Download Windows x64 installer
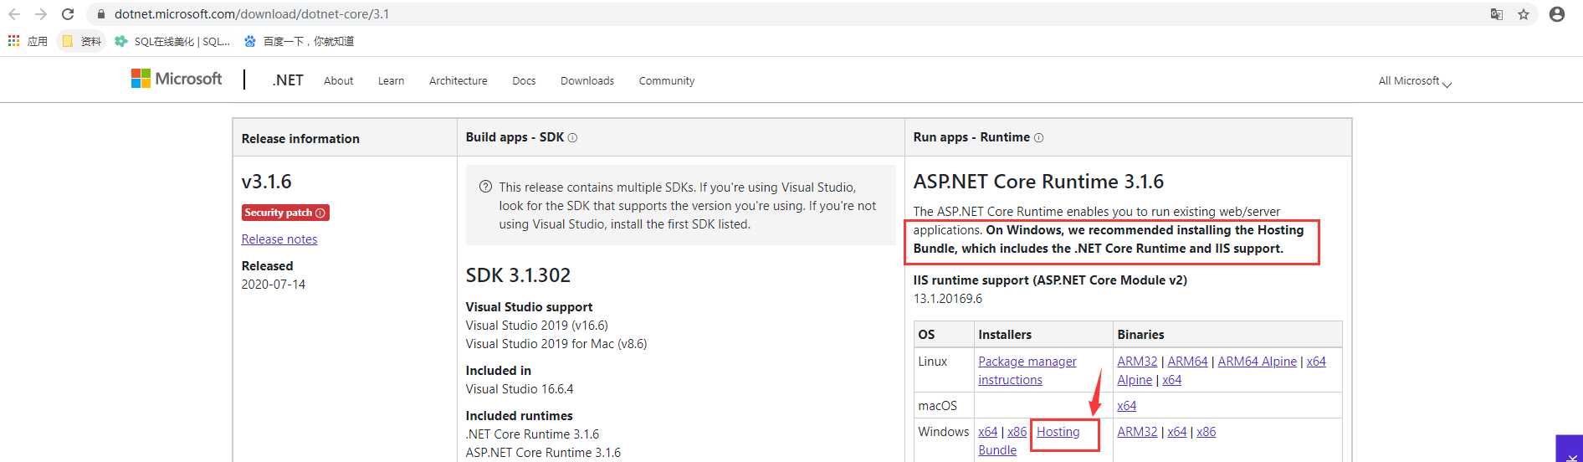 coord(988,432)
